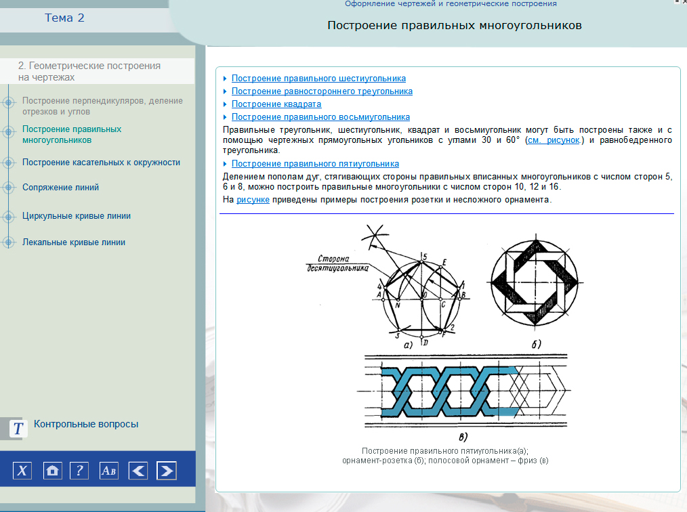The image size is (687, 512).
Task: Select topic Построение касательных к окружности
Action: (101, 163)
